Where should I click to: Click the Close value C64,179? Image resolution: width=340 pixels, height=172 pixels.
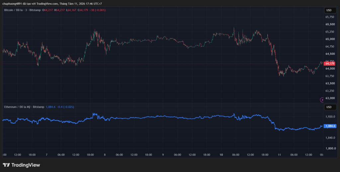click(x=83, y=10)
